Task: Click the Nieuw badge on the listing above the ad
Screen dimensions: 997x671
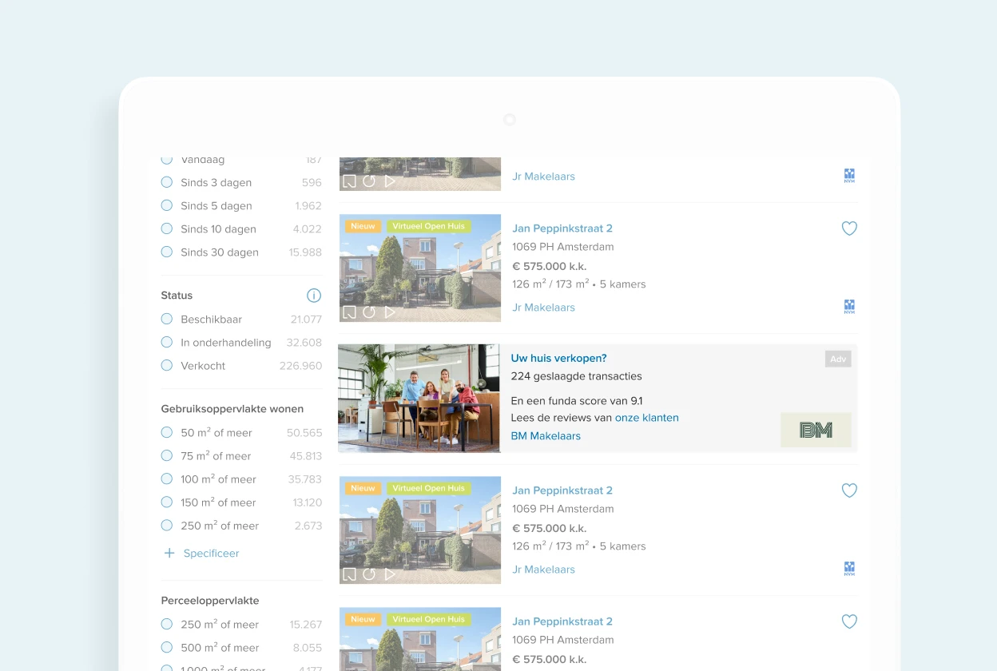Action: coord(363,227)
